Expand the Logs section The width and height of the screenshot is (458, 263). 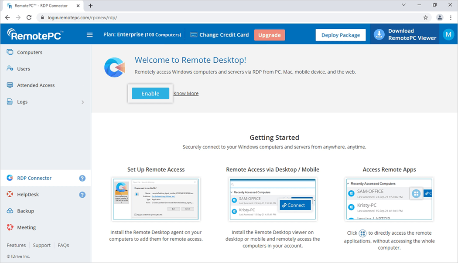tap(82, 102)
